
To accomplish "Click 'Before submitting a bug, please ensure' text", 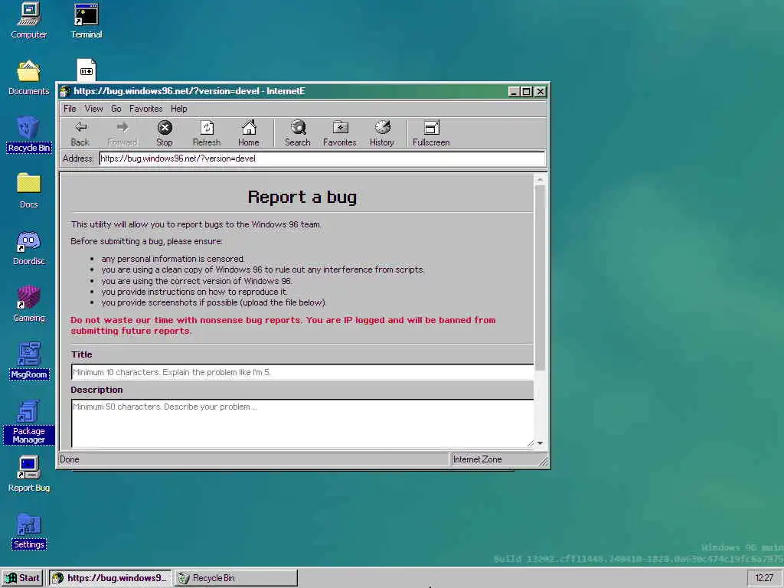I will (x=146, y=241).
